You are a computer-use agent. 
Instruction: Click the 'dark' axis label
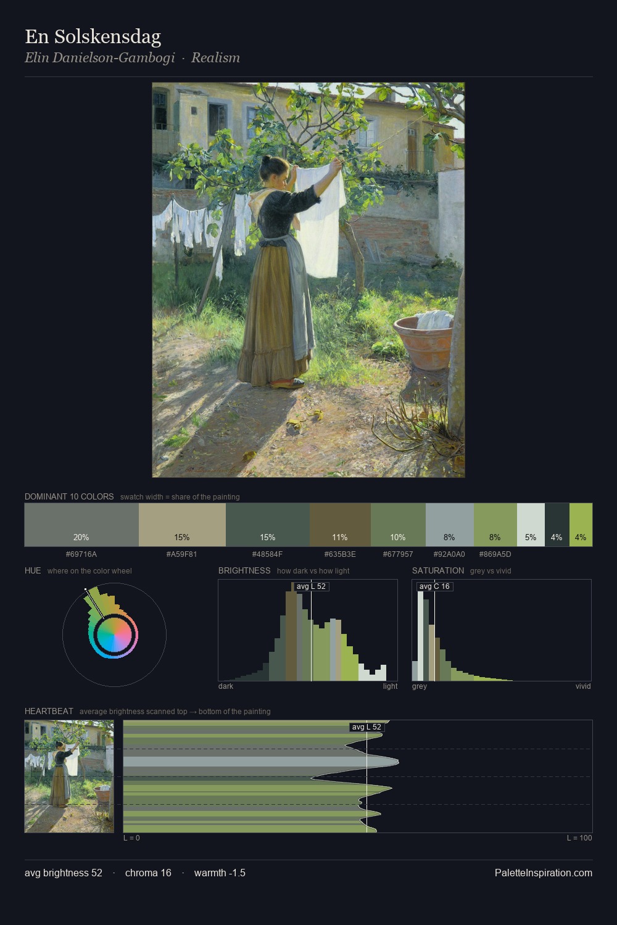pyautogui.click(x=226, y=686)
